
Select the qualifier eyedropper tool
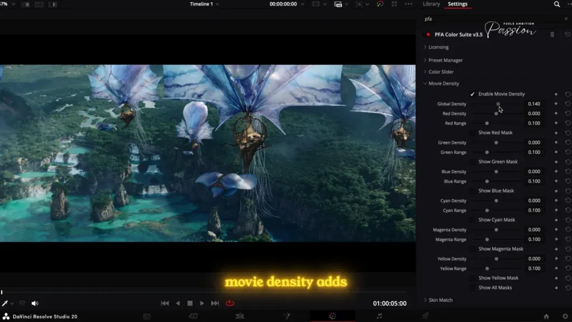[x=4, y=304]
